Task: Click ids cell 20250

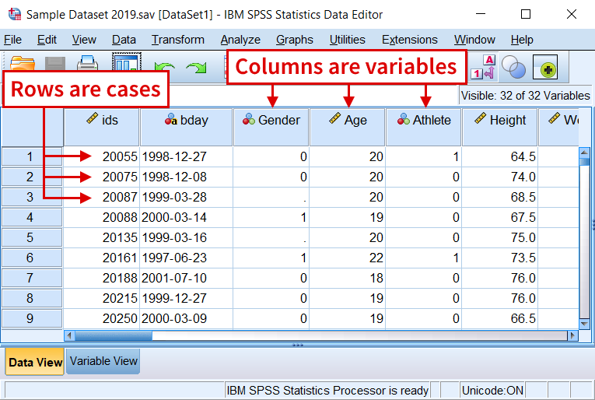Action: [102, 318]
